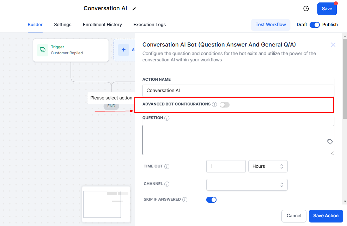Click Cancel button
This screenshot has width=347, height=226.
[x=294, y=216]
